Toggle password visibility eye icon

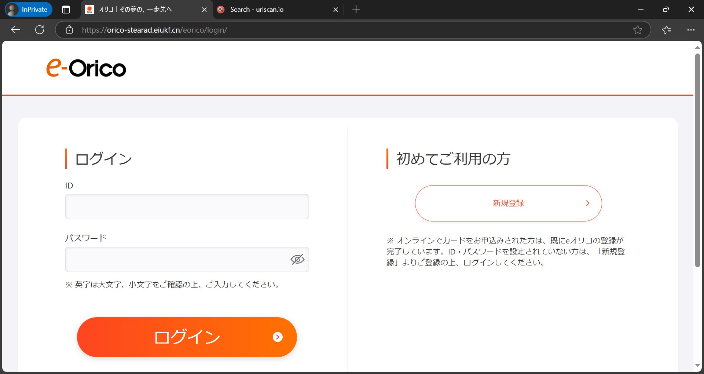(297, 259)
